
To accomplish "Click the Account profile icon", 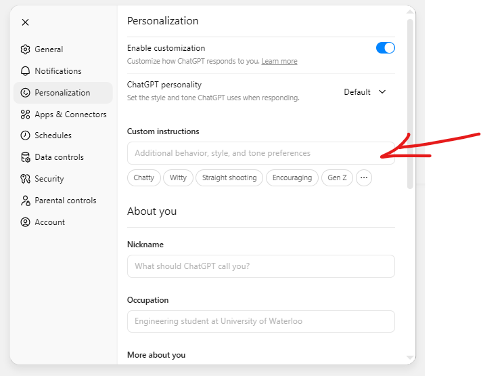I will point(26,222).
